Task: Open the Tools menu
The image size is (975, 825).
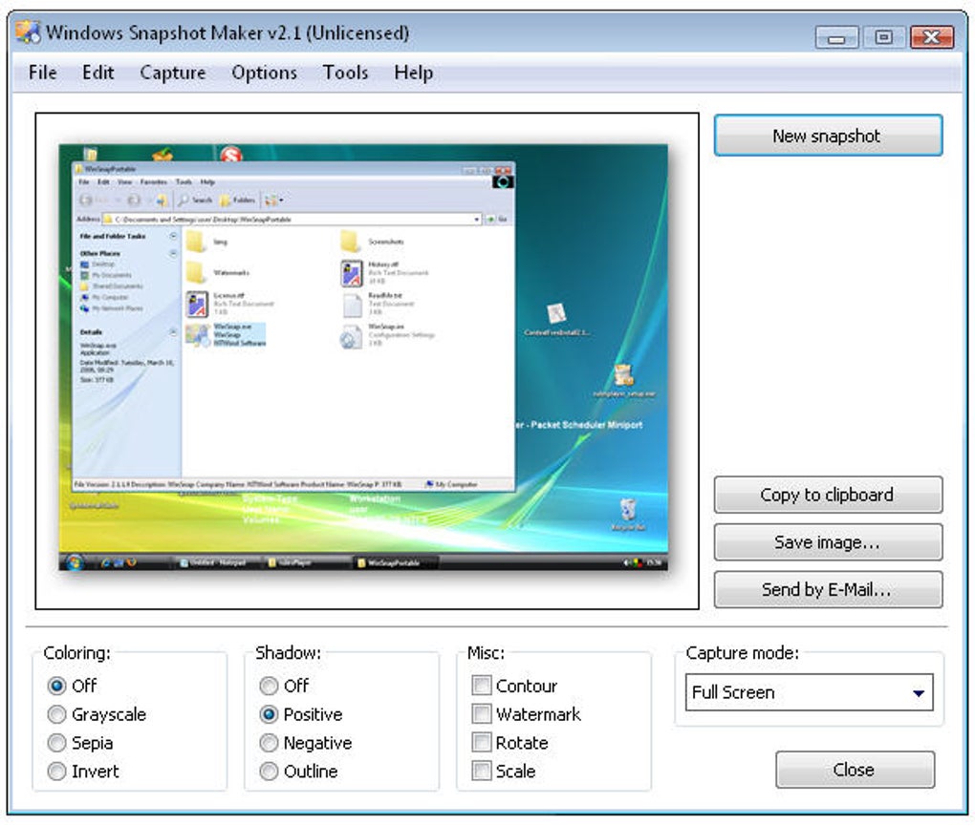Action: [346, 73]
